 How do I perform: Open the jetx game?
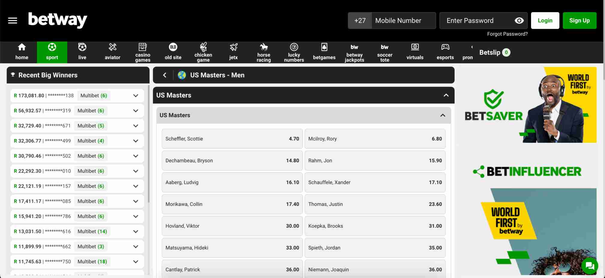point(233,52)
